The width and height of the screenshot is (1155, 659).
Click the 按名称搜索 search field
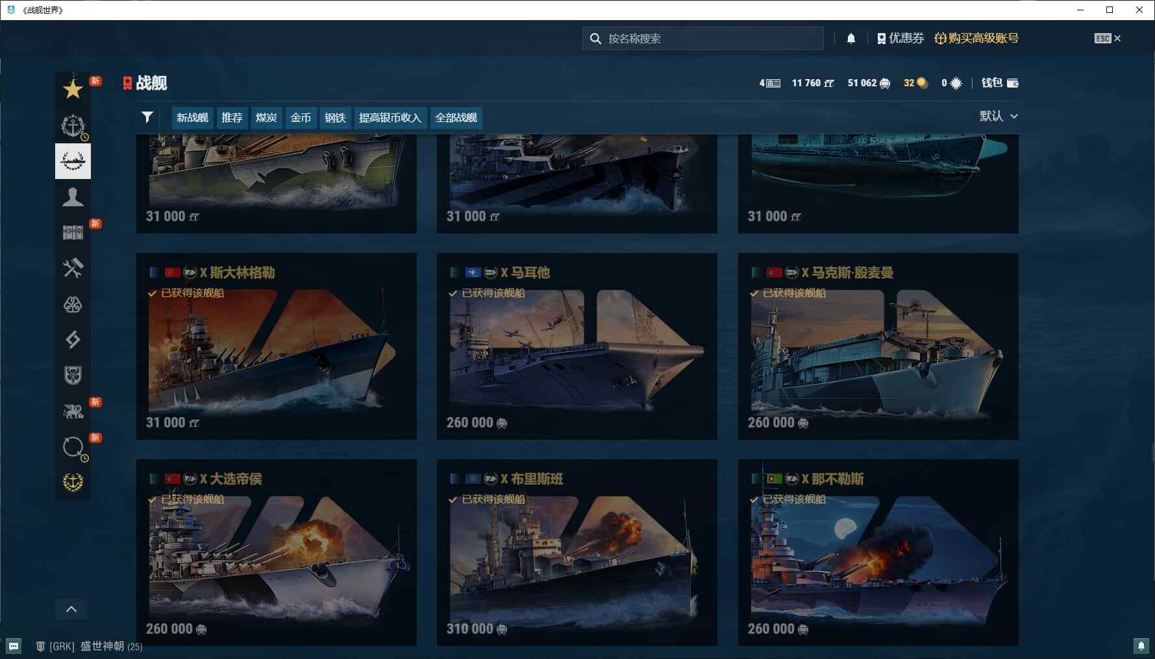(703, 38)
